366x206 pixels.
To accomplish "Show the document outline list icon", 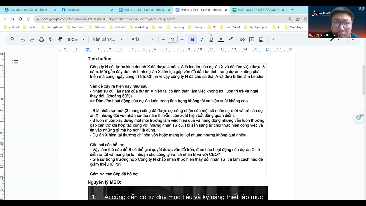I will tap(15, 62).
